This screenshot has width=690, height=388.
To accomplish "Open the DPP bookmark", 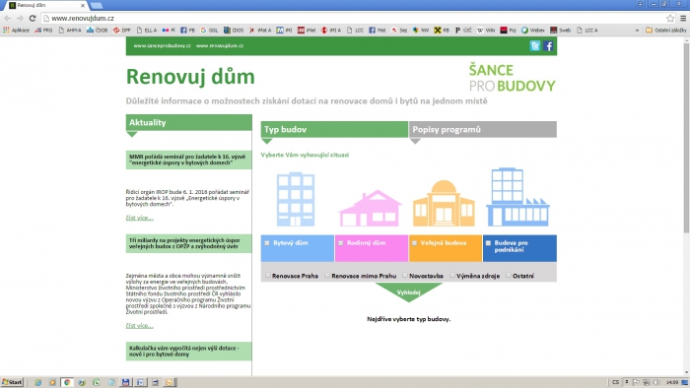I will (122, 31).
